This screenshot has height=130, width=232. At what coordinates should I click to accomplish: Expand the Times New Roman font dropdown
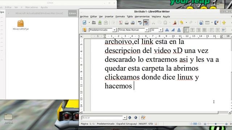pyautogui.click(x=147, y=30)
